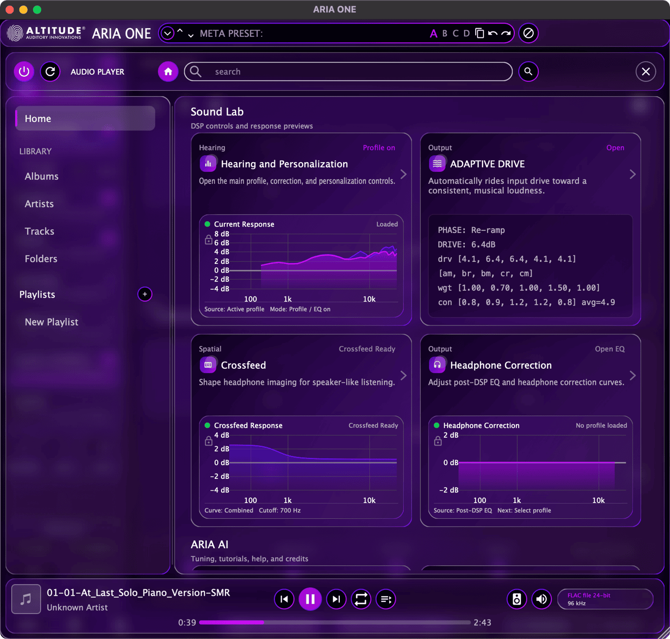Click the Profile on status link

pos(379,147)
